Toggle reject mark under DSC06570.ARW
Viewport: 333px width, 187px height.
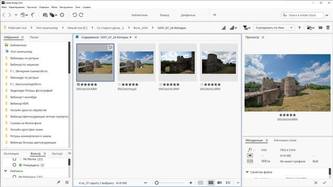[x=161, y=84]
